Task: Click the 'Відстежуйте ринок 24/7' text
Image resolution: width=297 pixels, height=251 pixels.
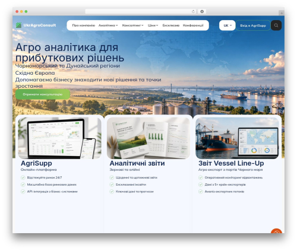Action: 45,177
